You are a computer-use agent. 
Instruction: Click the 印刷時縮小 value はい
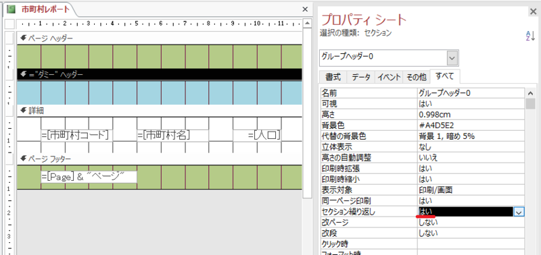[471, 179]
